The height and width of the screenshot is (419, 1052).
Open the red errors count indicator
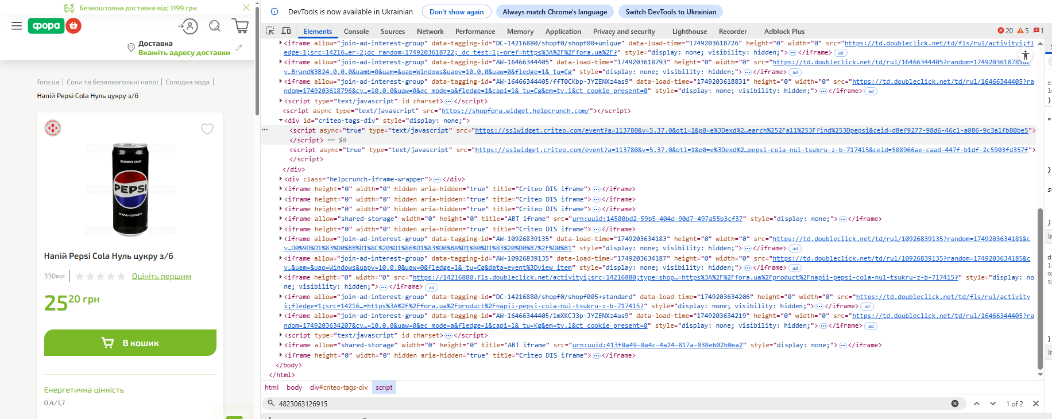coord(1005,31)
